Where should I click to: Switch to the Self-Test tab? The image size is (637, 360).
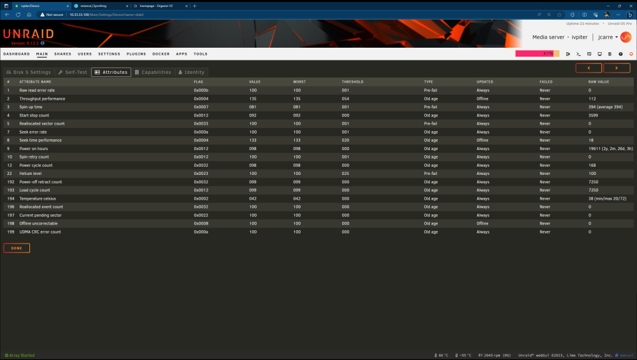pyautogui.click(x=73, y=73)
